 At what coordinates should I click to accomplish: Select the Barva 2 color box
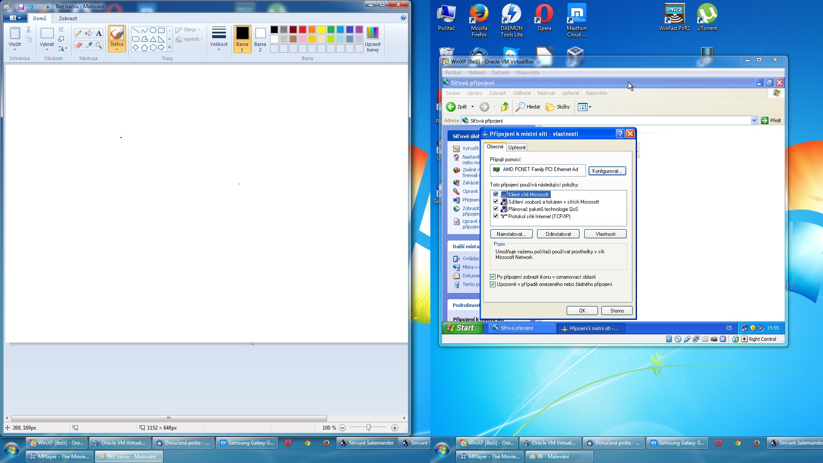(x=260, y=39)
